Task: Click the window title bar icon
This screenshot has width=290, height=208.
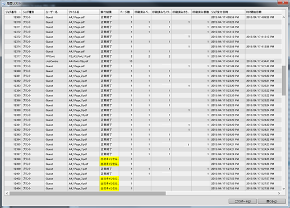Action: 3,3
